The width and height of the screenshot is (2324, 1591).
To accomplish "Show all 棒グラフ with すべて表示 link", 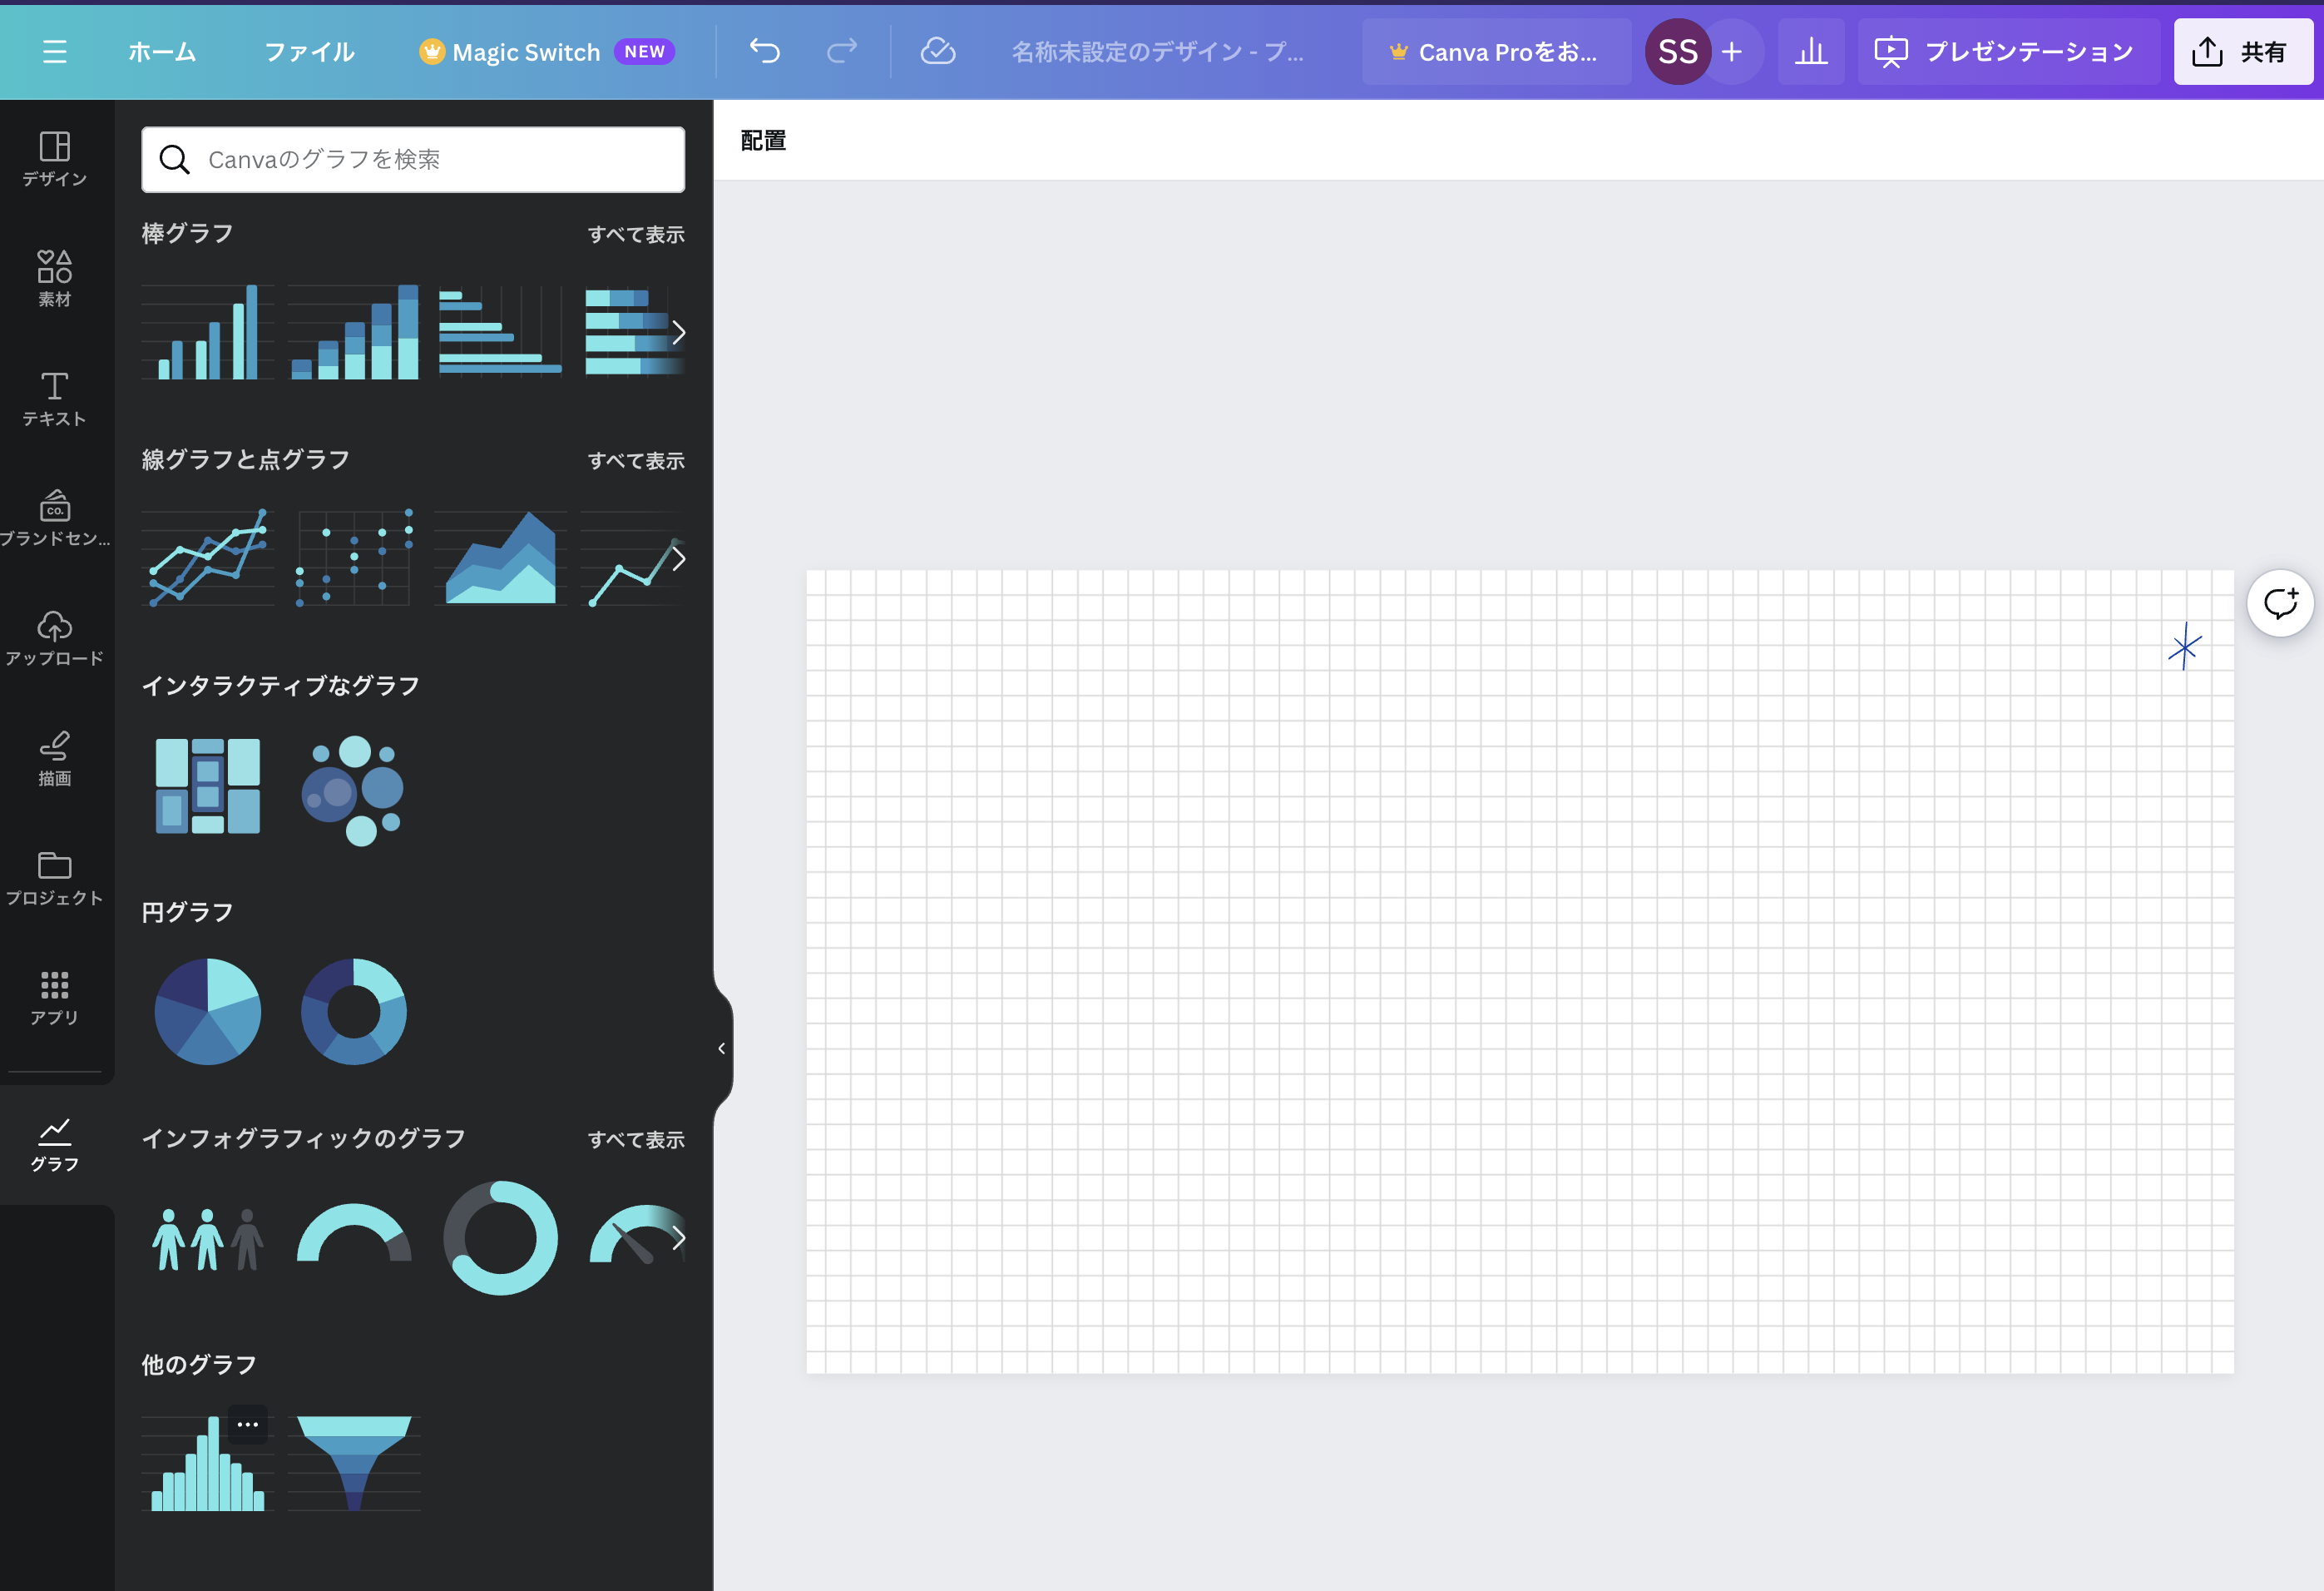I will pyautogui.click(x=636, y=234).
